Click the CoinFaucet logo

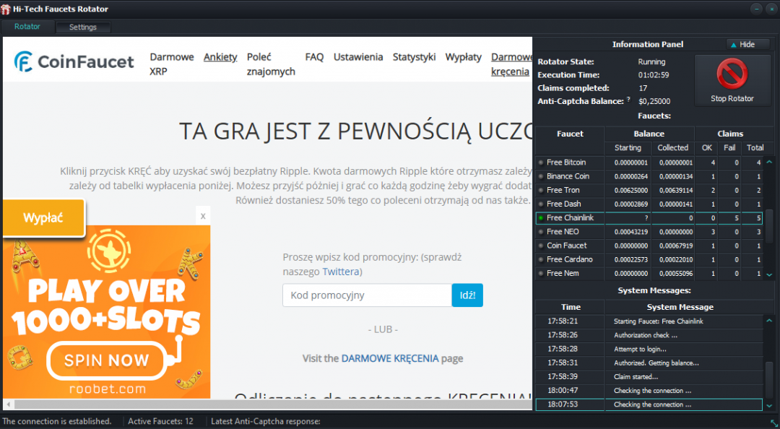(74, 62)
